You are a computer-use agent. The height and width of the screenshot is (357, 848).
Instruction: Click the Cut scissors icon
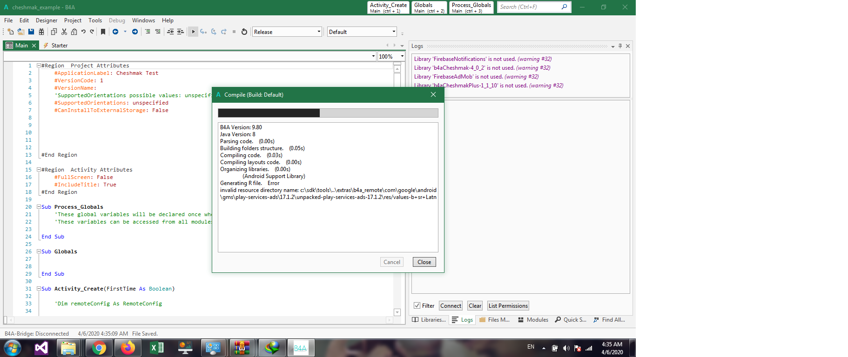(64, 32)
